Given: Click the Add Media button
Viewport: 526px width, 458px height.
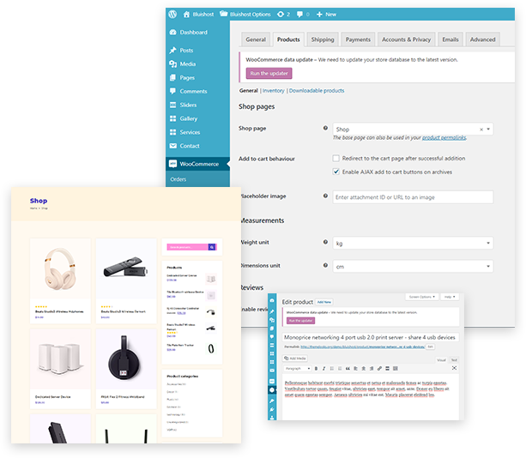Looking at the screenshot, I should click(295, 359).
